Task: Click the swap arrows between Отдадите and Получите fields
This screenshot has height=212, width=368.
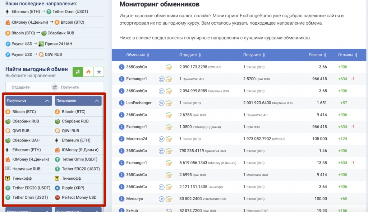Action: [55, 87]
